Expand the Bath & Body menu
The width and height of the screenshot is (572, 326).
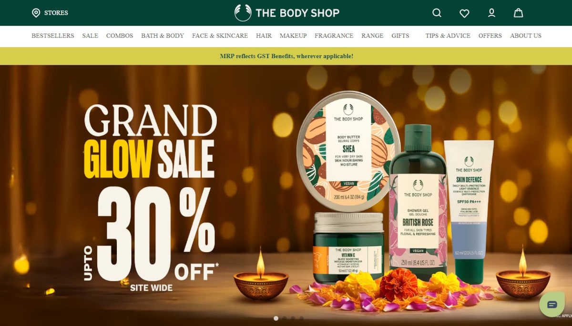[163, 36]
